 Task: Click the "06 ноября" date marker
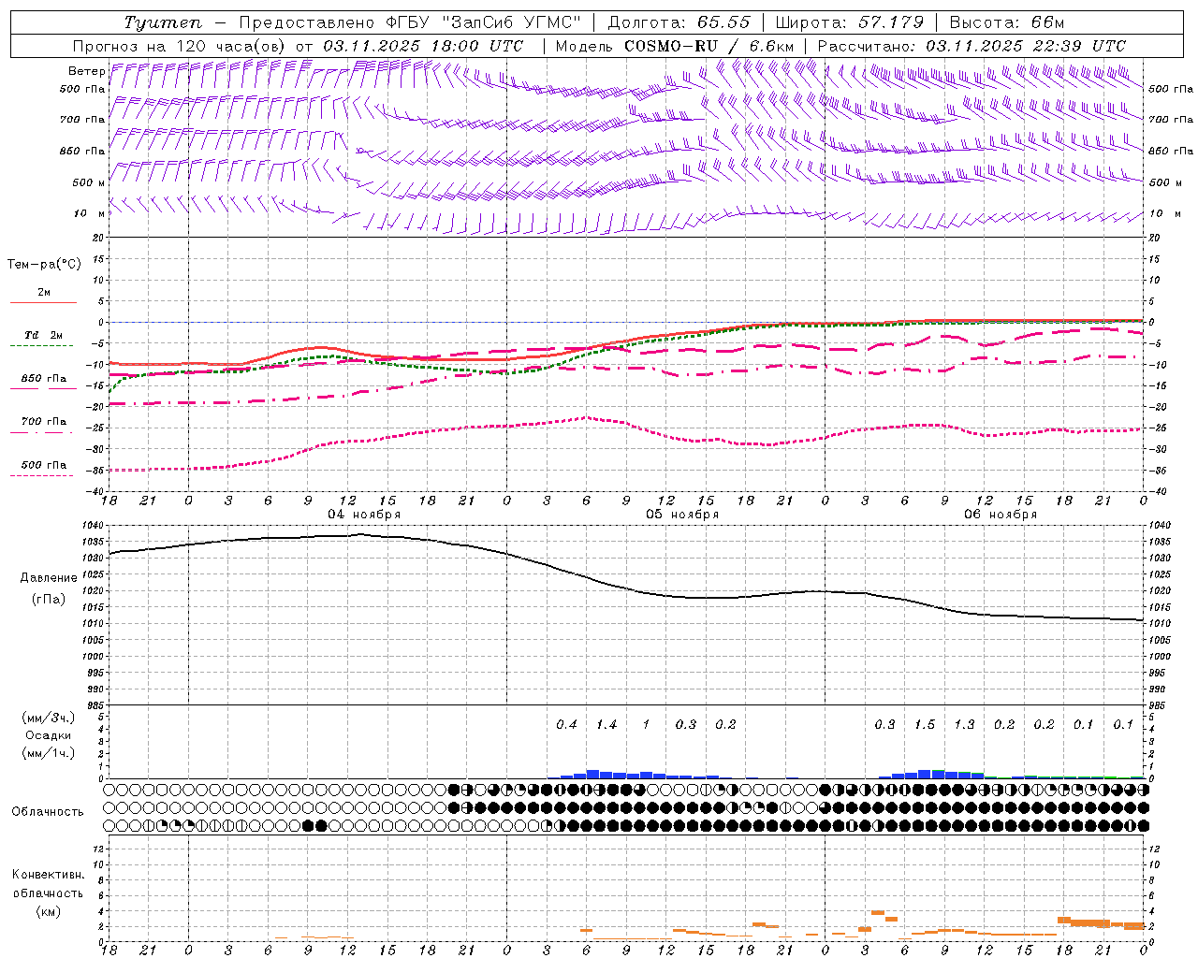pos(1001,515)
